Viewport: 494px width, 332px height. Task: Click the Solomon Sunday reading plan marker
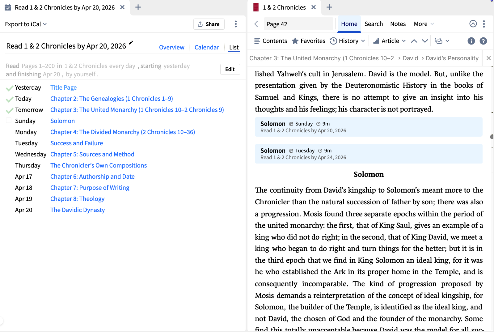(x=369, y=127)
